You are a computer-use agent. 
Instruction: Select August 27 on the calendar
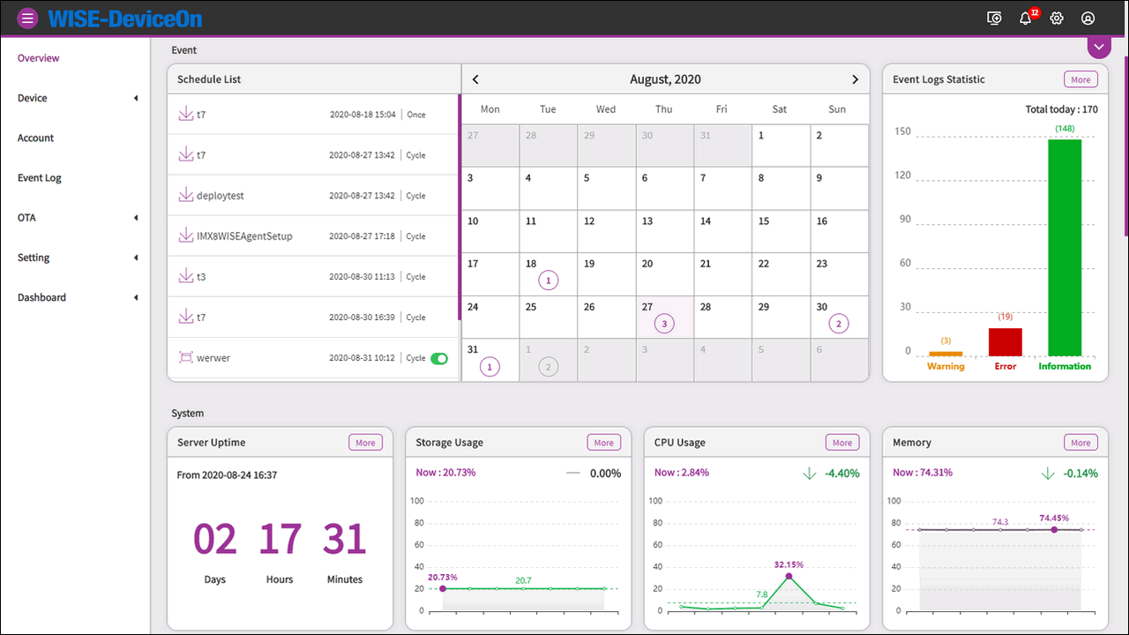point(664,317)
